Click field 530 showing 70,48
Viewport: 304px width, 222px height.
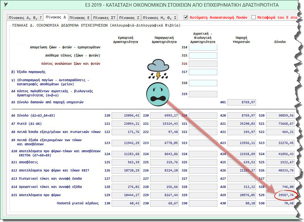click(x=280, y=203)
